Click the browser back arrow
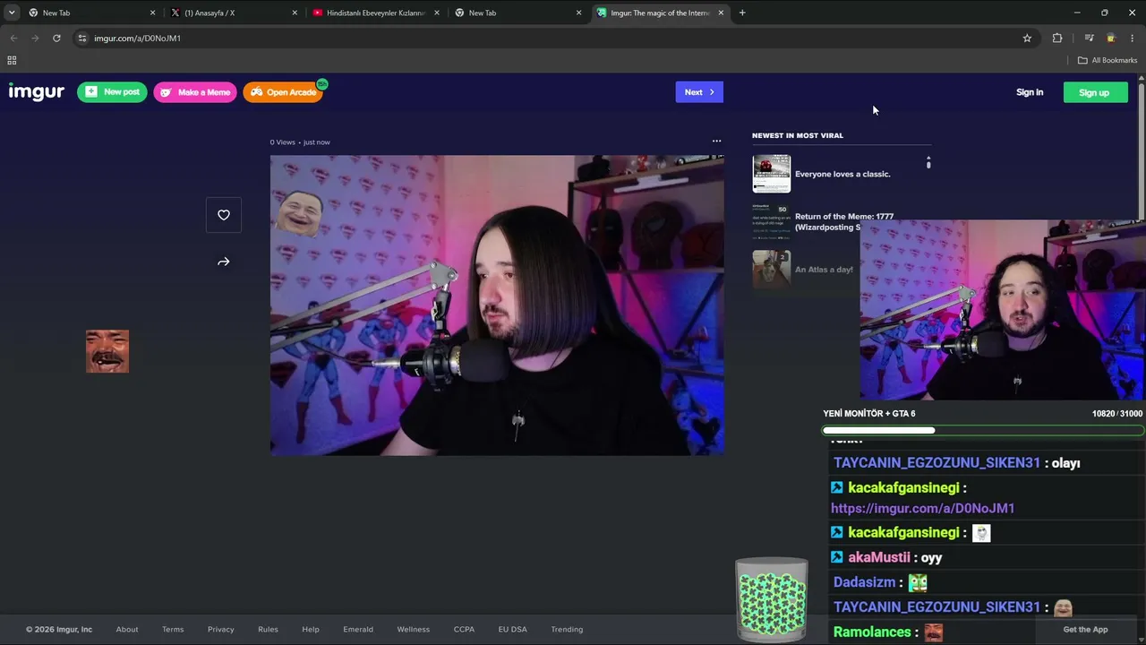The image size is (1146, 645). point(13,39)
